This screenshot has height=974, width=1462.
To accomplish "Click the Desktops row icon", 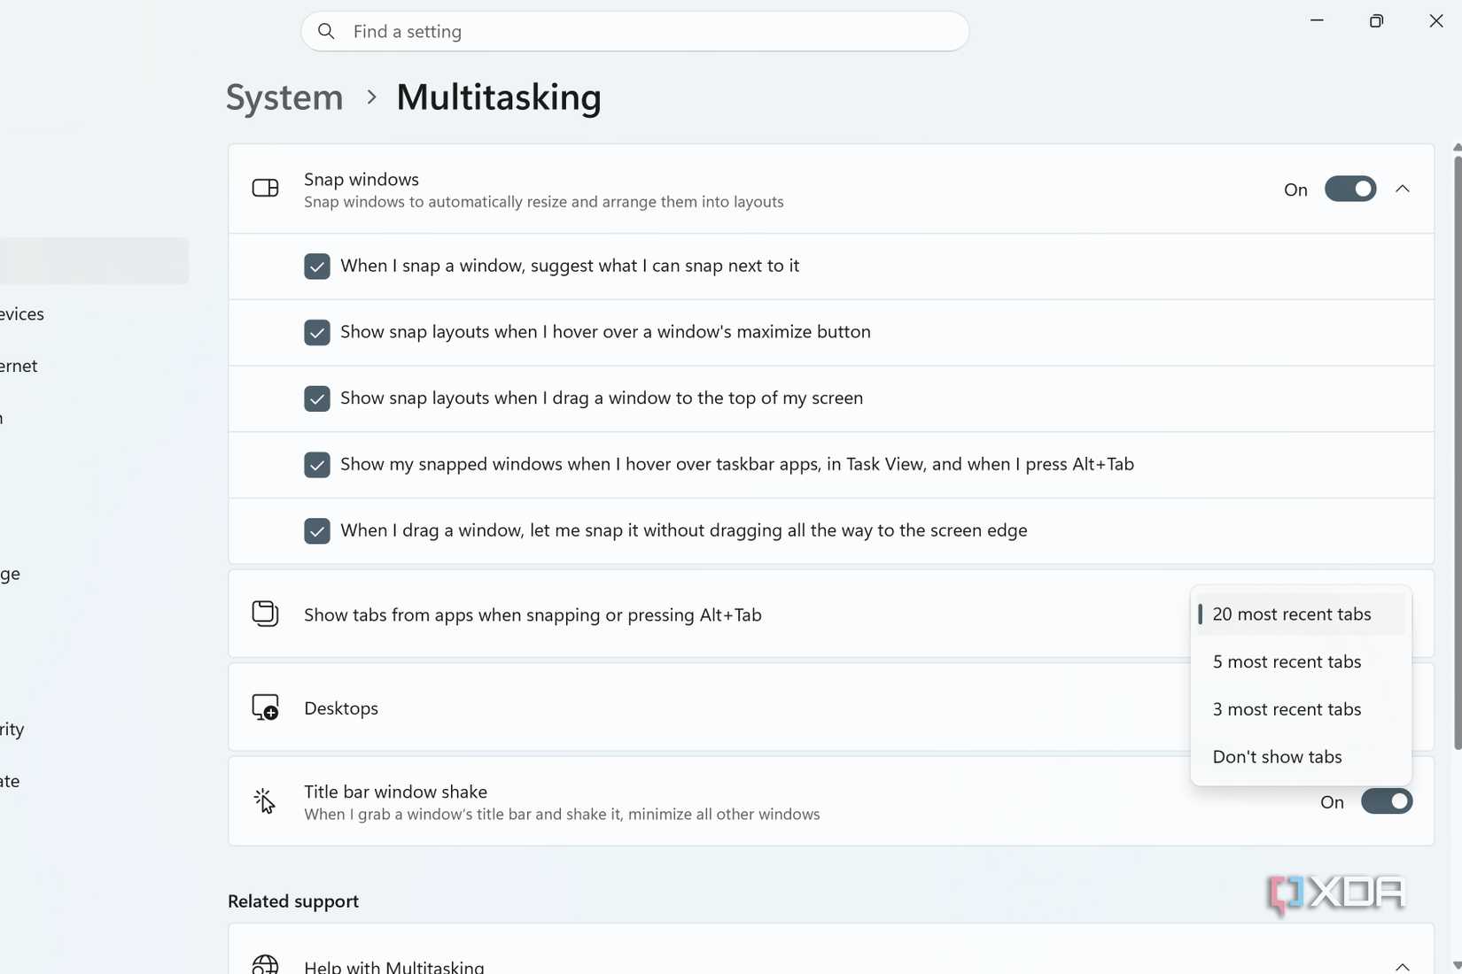I will click(x=265, y=707).
